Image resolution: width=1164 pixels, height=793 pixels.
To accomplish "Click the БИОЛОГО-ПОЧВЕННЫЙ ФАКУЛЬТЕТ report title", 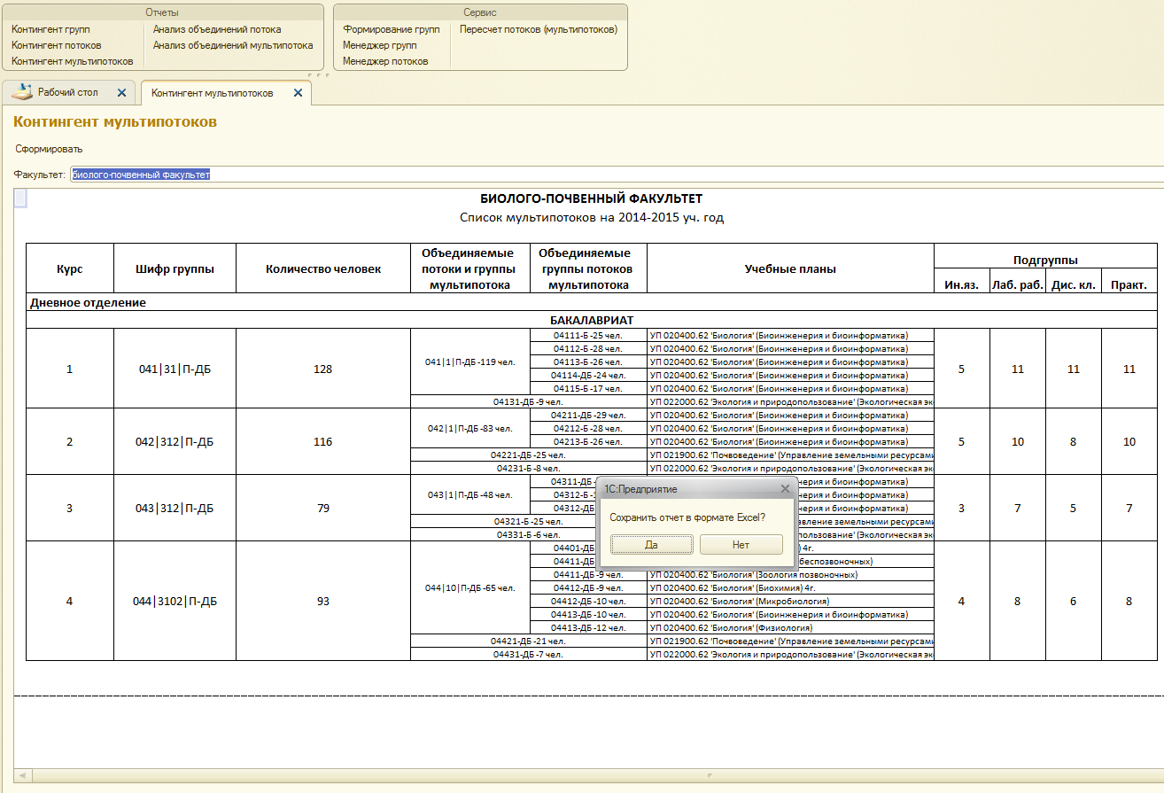I will point(592,198).
